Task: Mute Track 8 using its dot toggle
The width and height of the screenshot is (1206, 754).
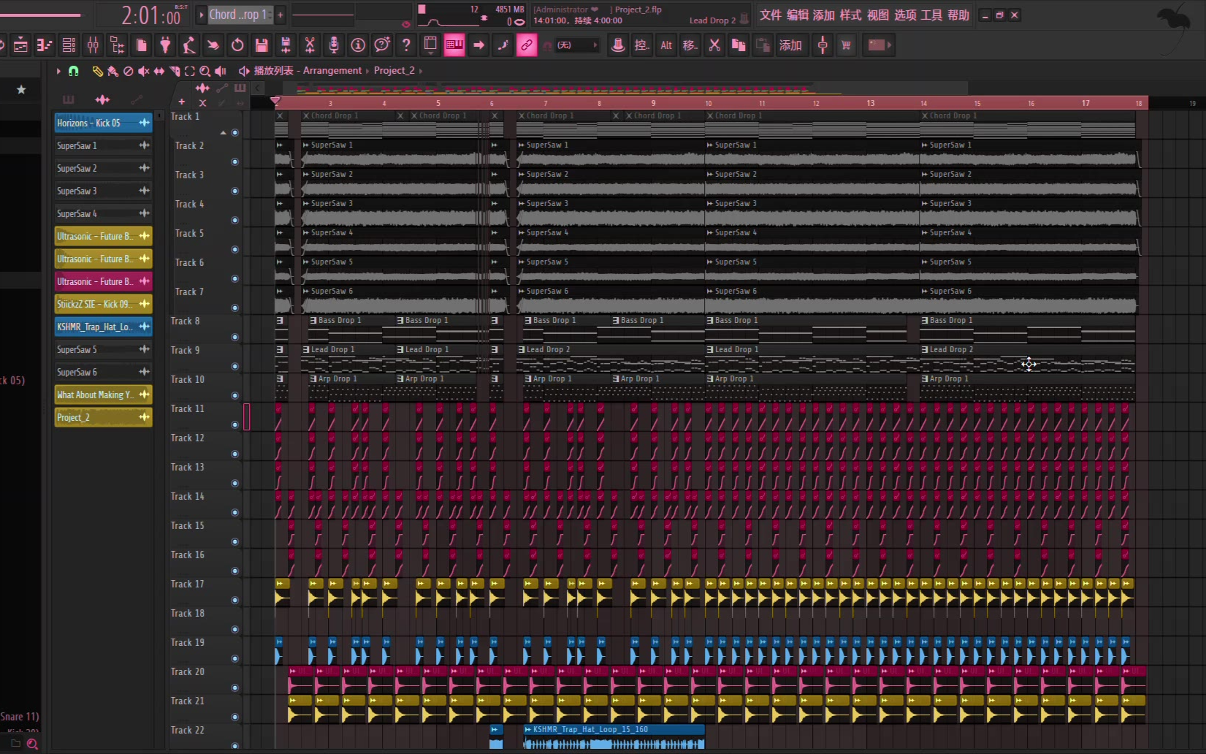Action: click(x=234, y=337)
